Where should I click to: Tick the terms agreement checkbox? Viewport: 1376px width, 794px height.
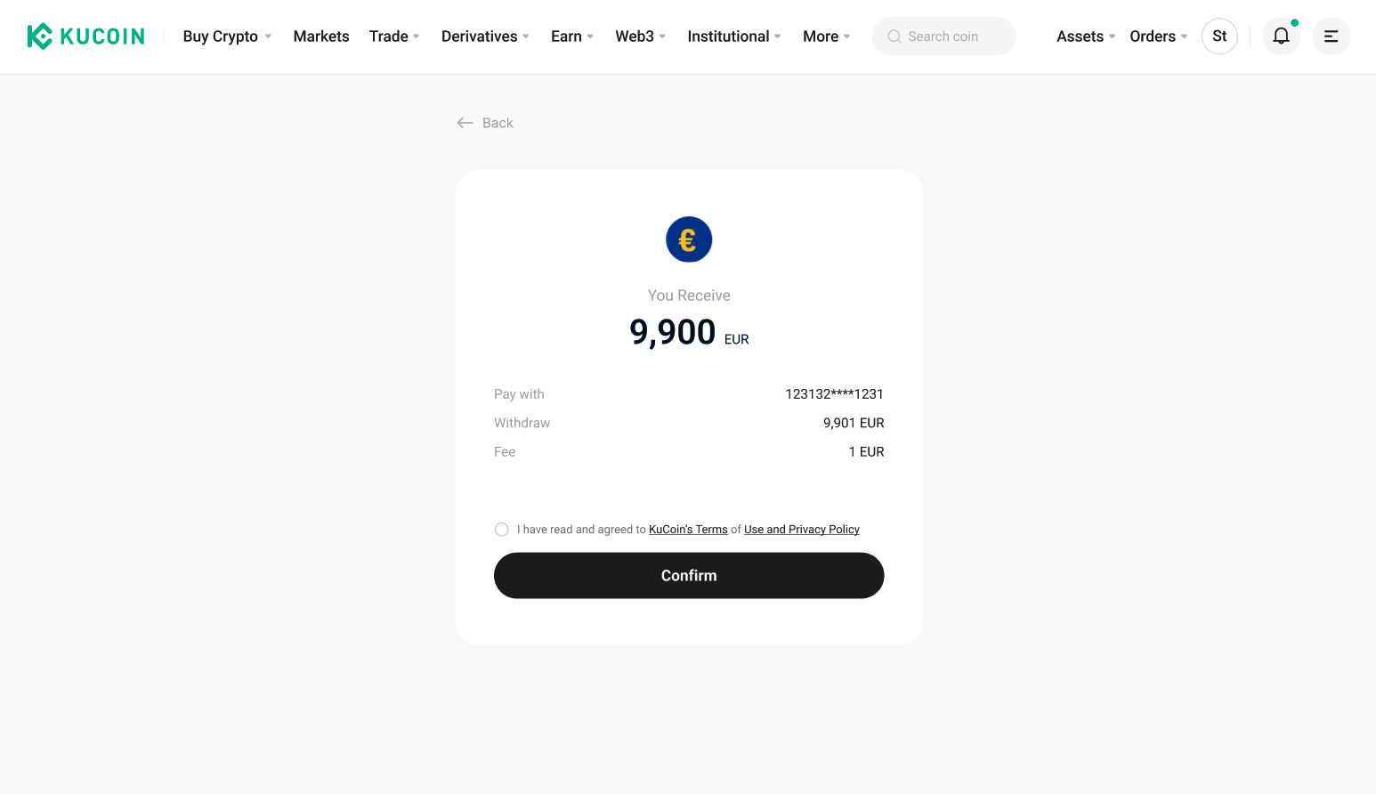point(502,530)
